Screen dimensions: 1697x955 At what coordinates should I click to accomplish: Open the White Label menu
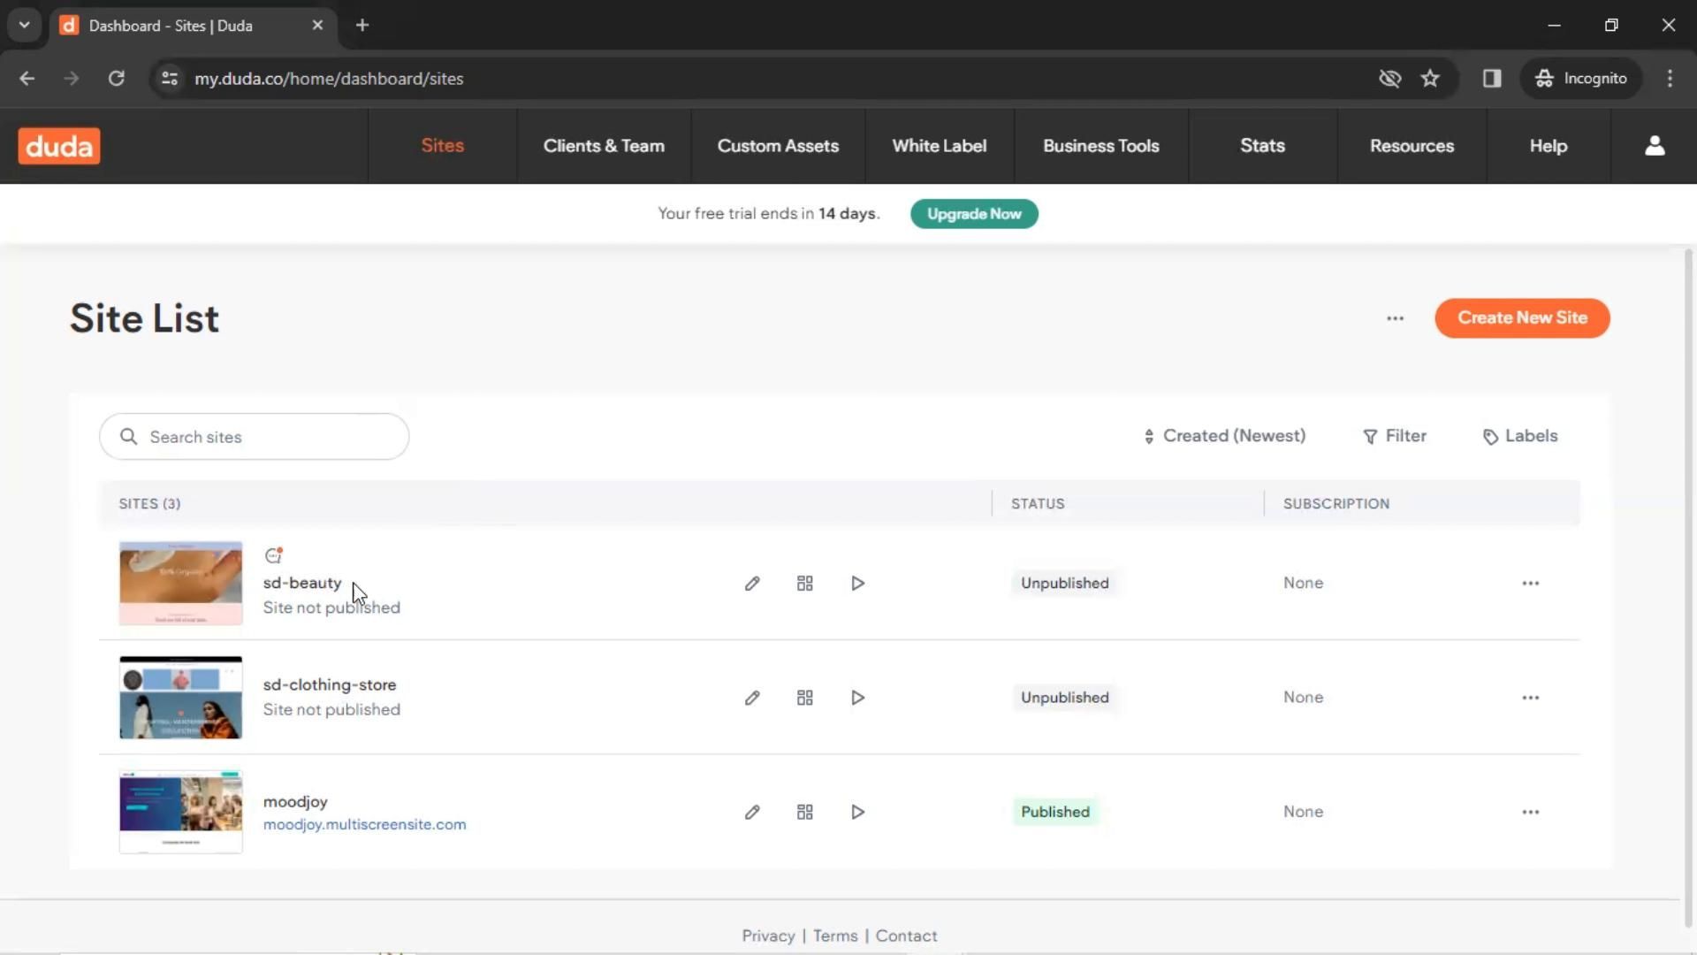939,146
